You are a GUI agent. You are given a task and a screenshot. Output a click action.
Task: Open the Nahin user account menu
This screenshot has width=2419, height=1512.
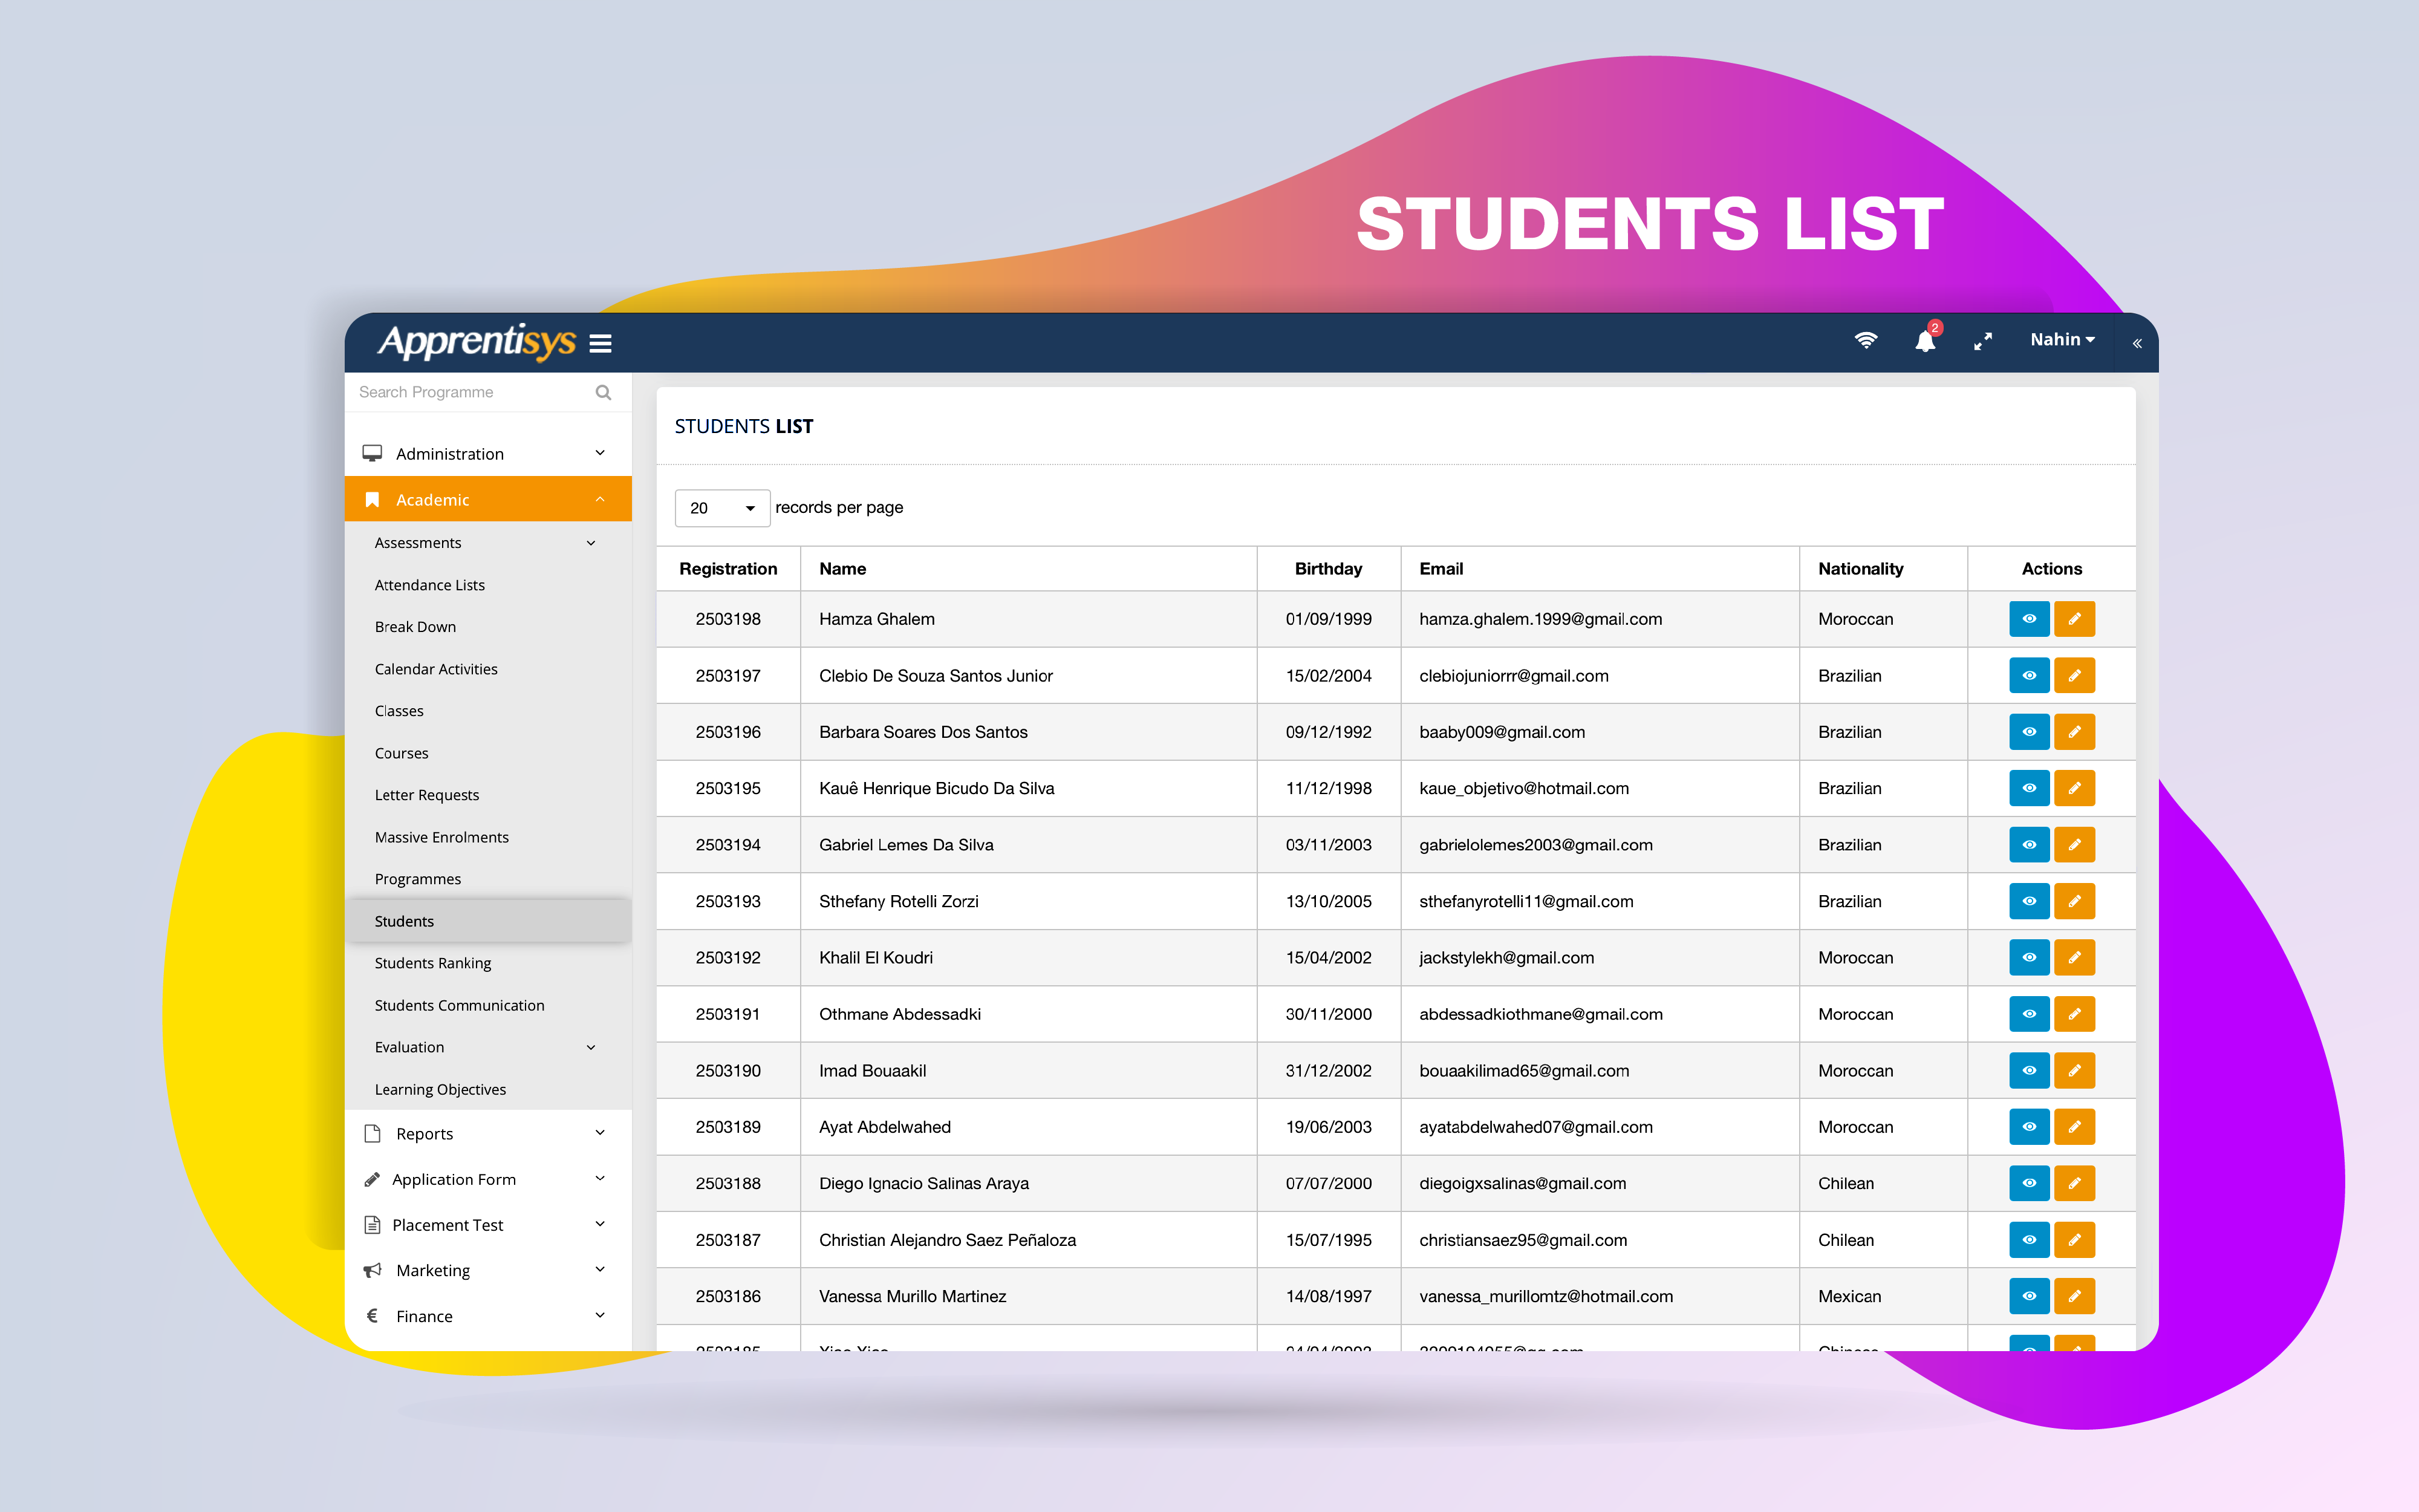coord(2061,339)
